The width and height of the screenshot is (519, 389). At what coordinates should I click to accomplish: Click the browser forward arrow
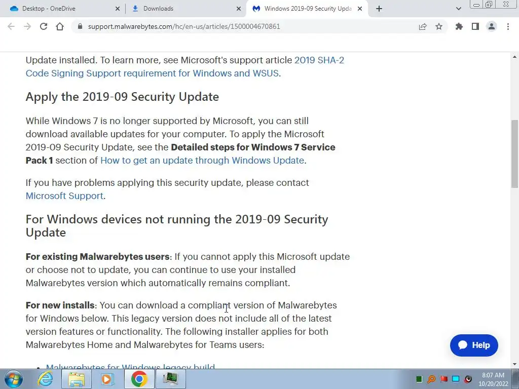click(27, 26)
